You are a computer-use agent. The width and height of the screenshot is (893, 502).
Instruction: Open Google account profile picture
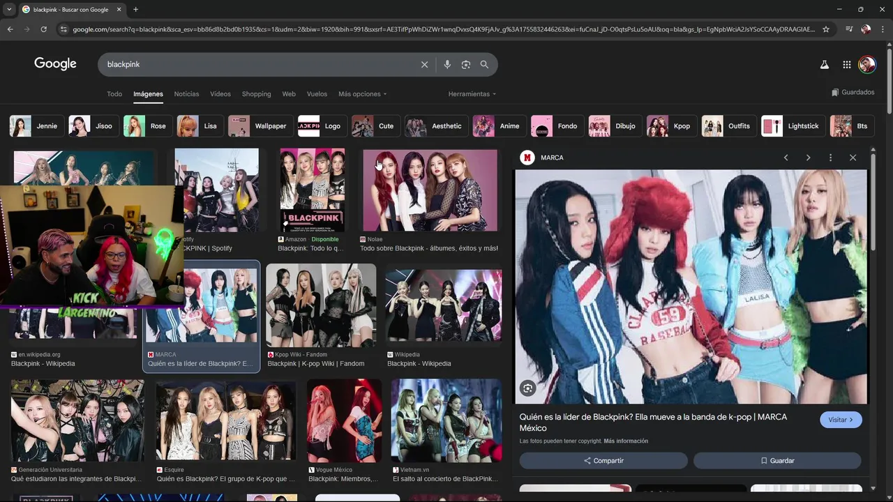click(867, 64)
